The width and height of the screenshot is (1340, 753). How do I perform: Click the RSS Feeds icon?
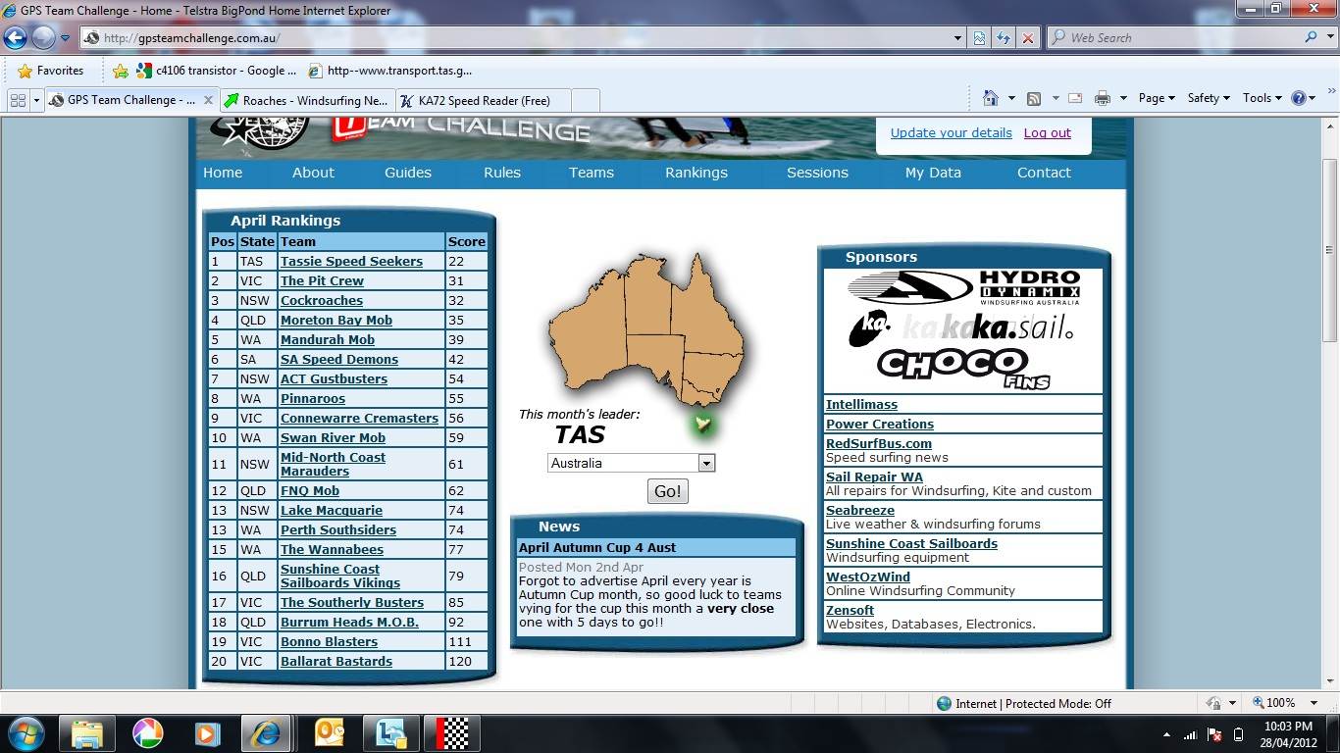(1034, 98)
